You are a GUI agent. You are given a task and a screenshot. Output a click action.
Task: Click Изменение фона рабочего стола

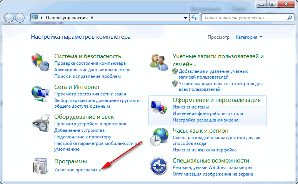click(x=208, y=113)
